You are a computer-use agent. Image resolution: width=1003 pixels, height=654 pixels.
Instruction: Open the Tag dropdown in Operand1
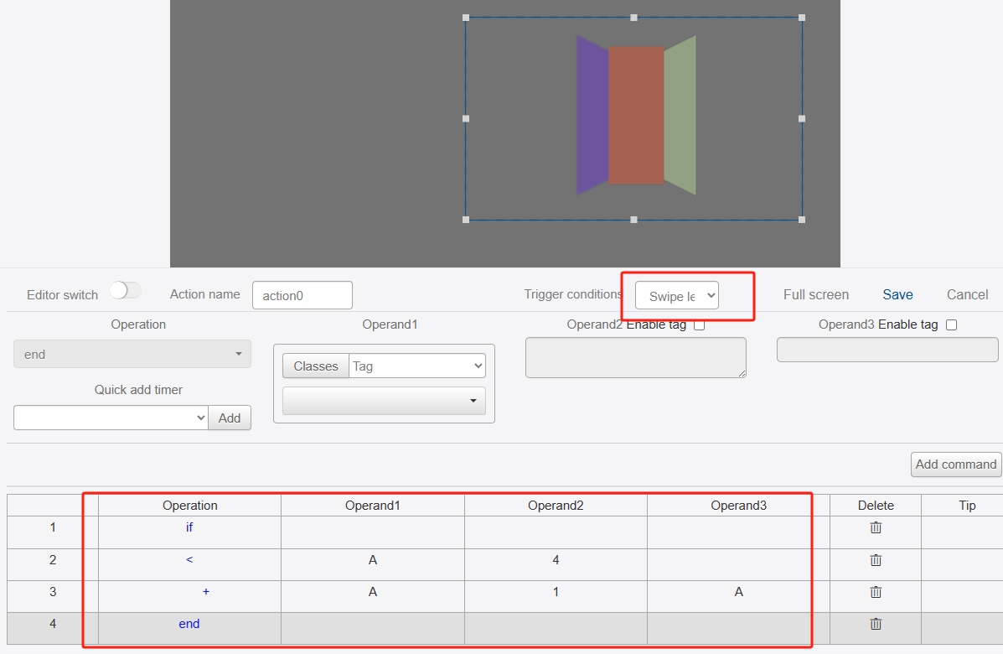click(x=417, y=366)
